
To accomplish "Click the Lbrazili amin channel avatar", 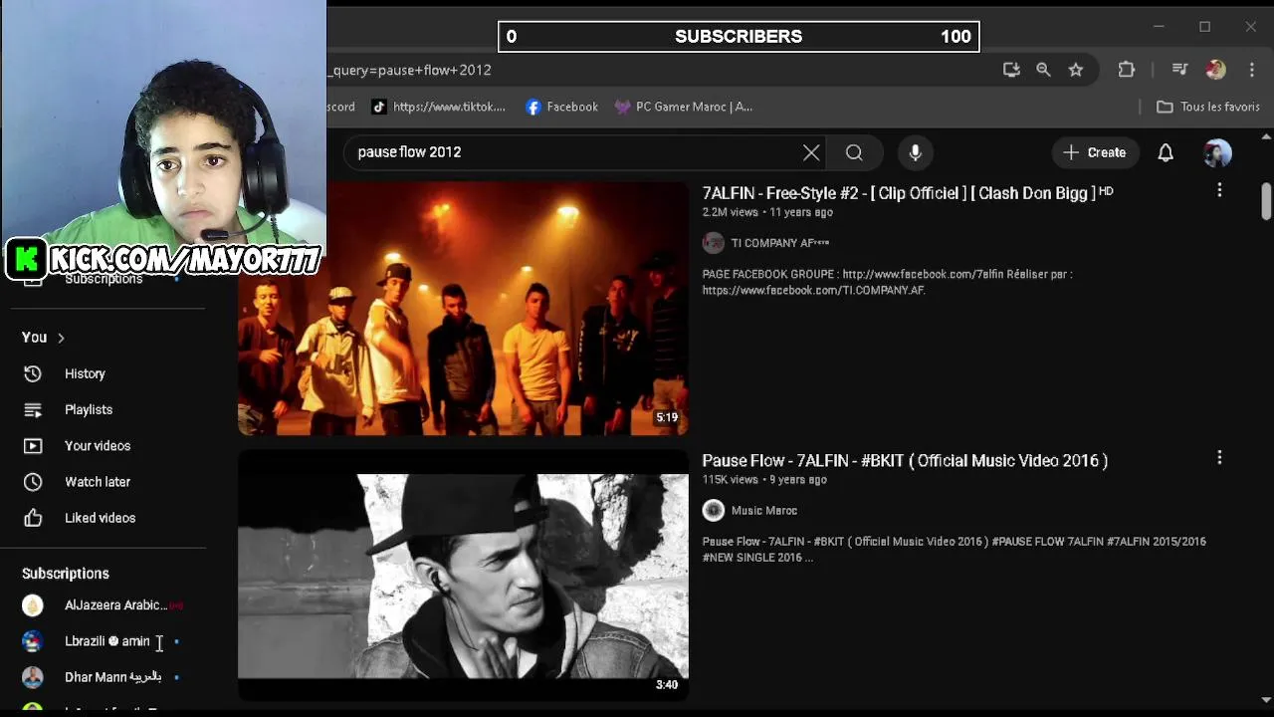I will [33, 641].
